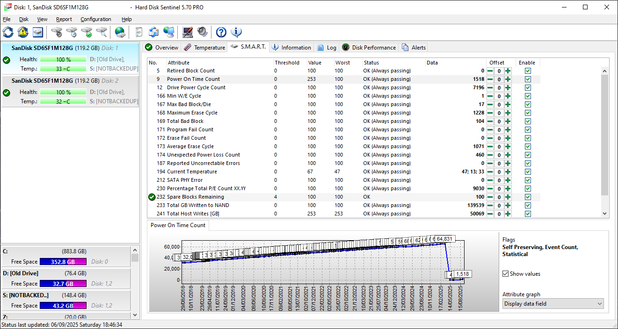Click the globe over disk toolbar icon
This screenshot has width=618, height=329.
coord(120,32)
